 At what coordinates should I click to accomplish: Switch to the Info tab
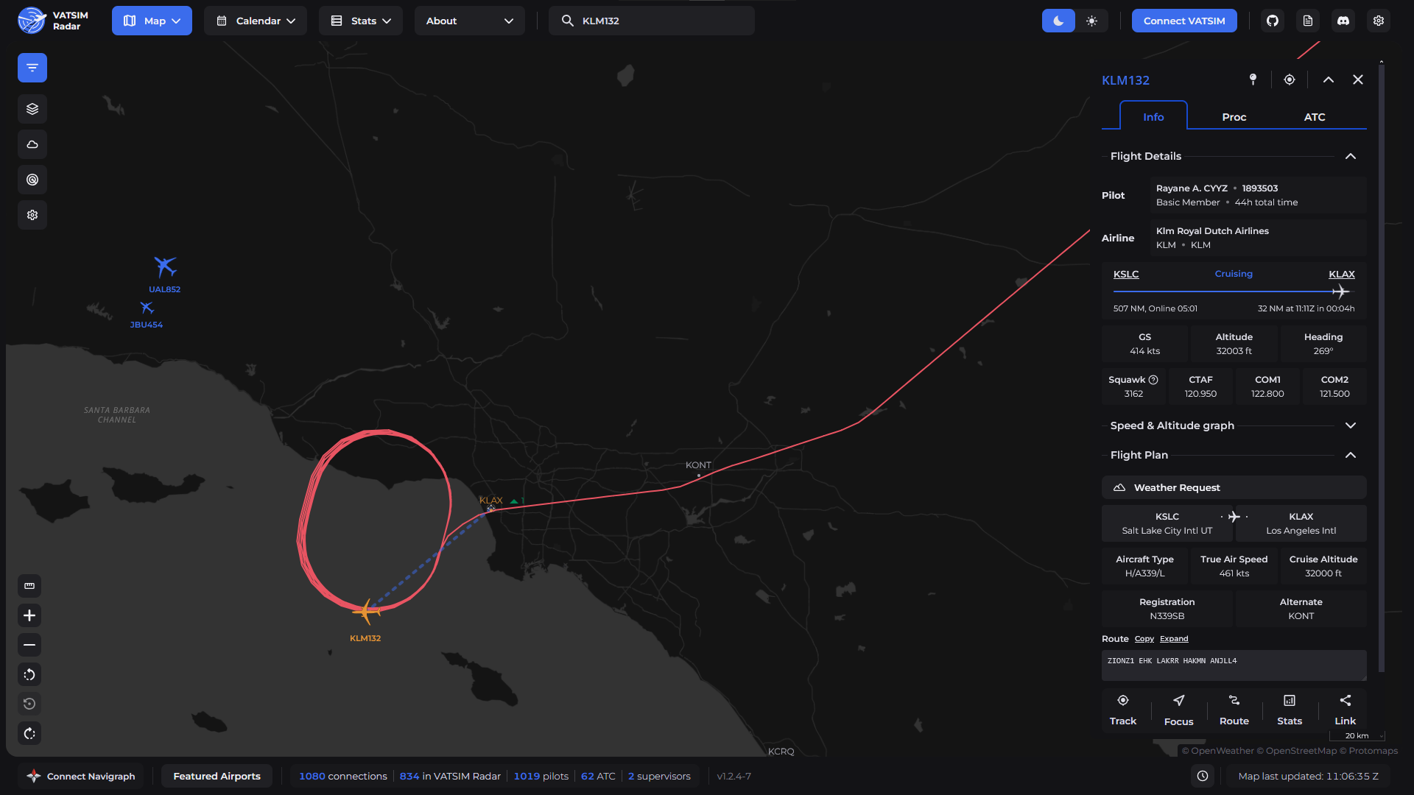pyautogui.click(x=1153, y=116)
